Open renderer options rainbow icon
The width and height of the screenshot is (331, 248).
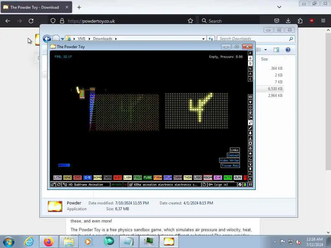(245, 184)
